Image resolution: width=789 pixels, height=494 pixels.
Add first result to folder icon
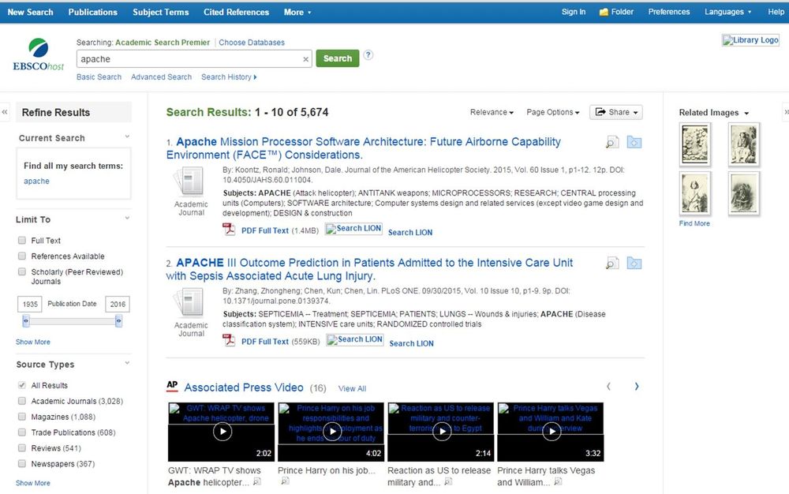pos(634,142)
